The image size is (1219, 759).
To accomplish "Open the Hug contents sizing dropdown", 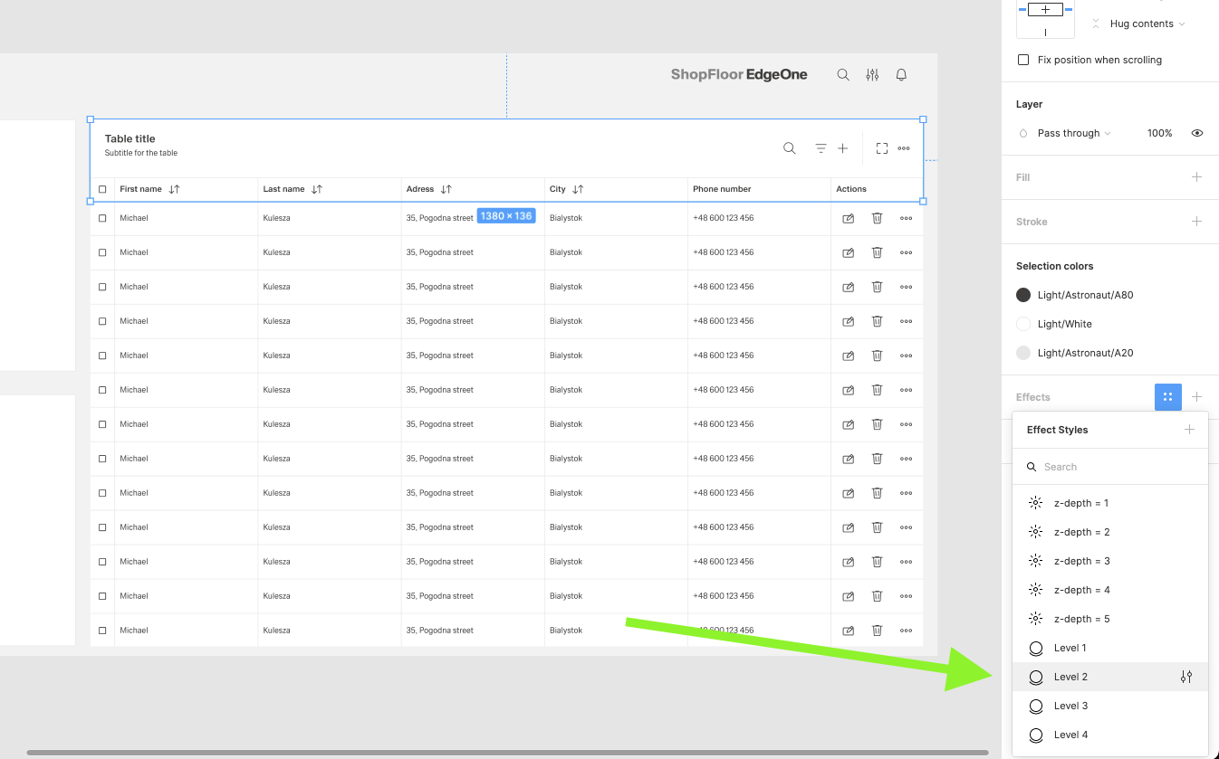I will (1147, 24).
